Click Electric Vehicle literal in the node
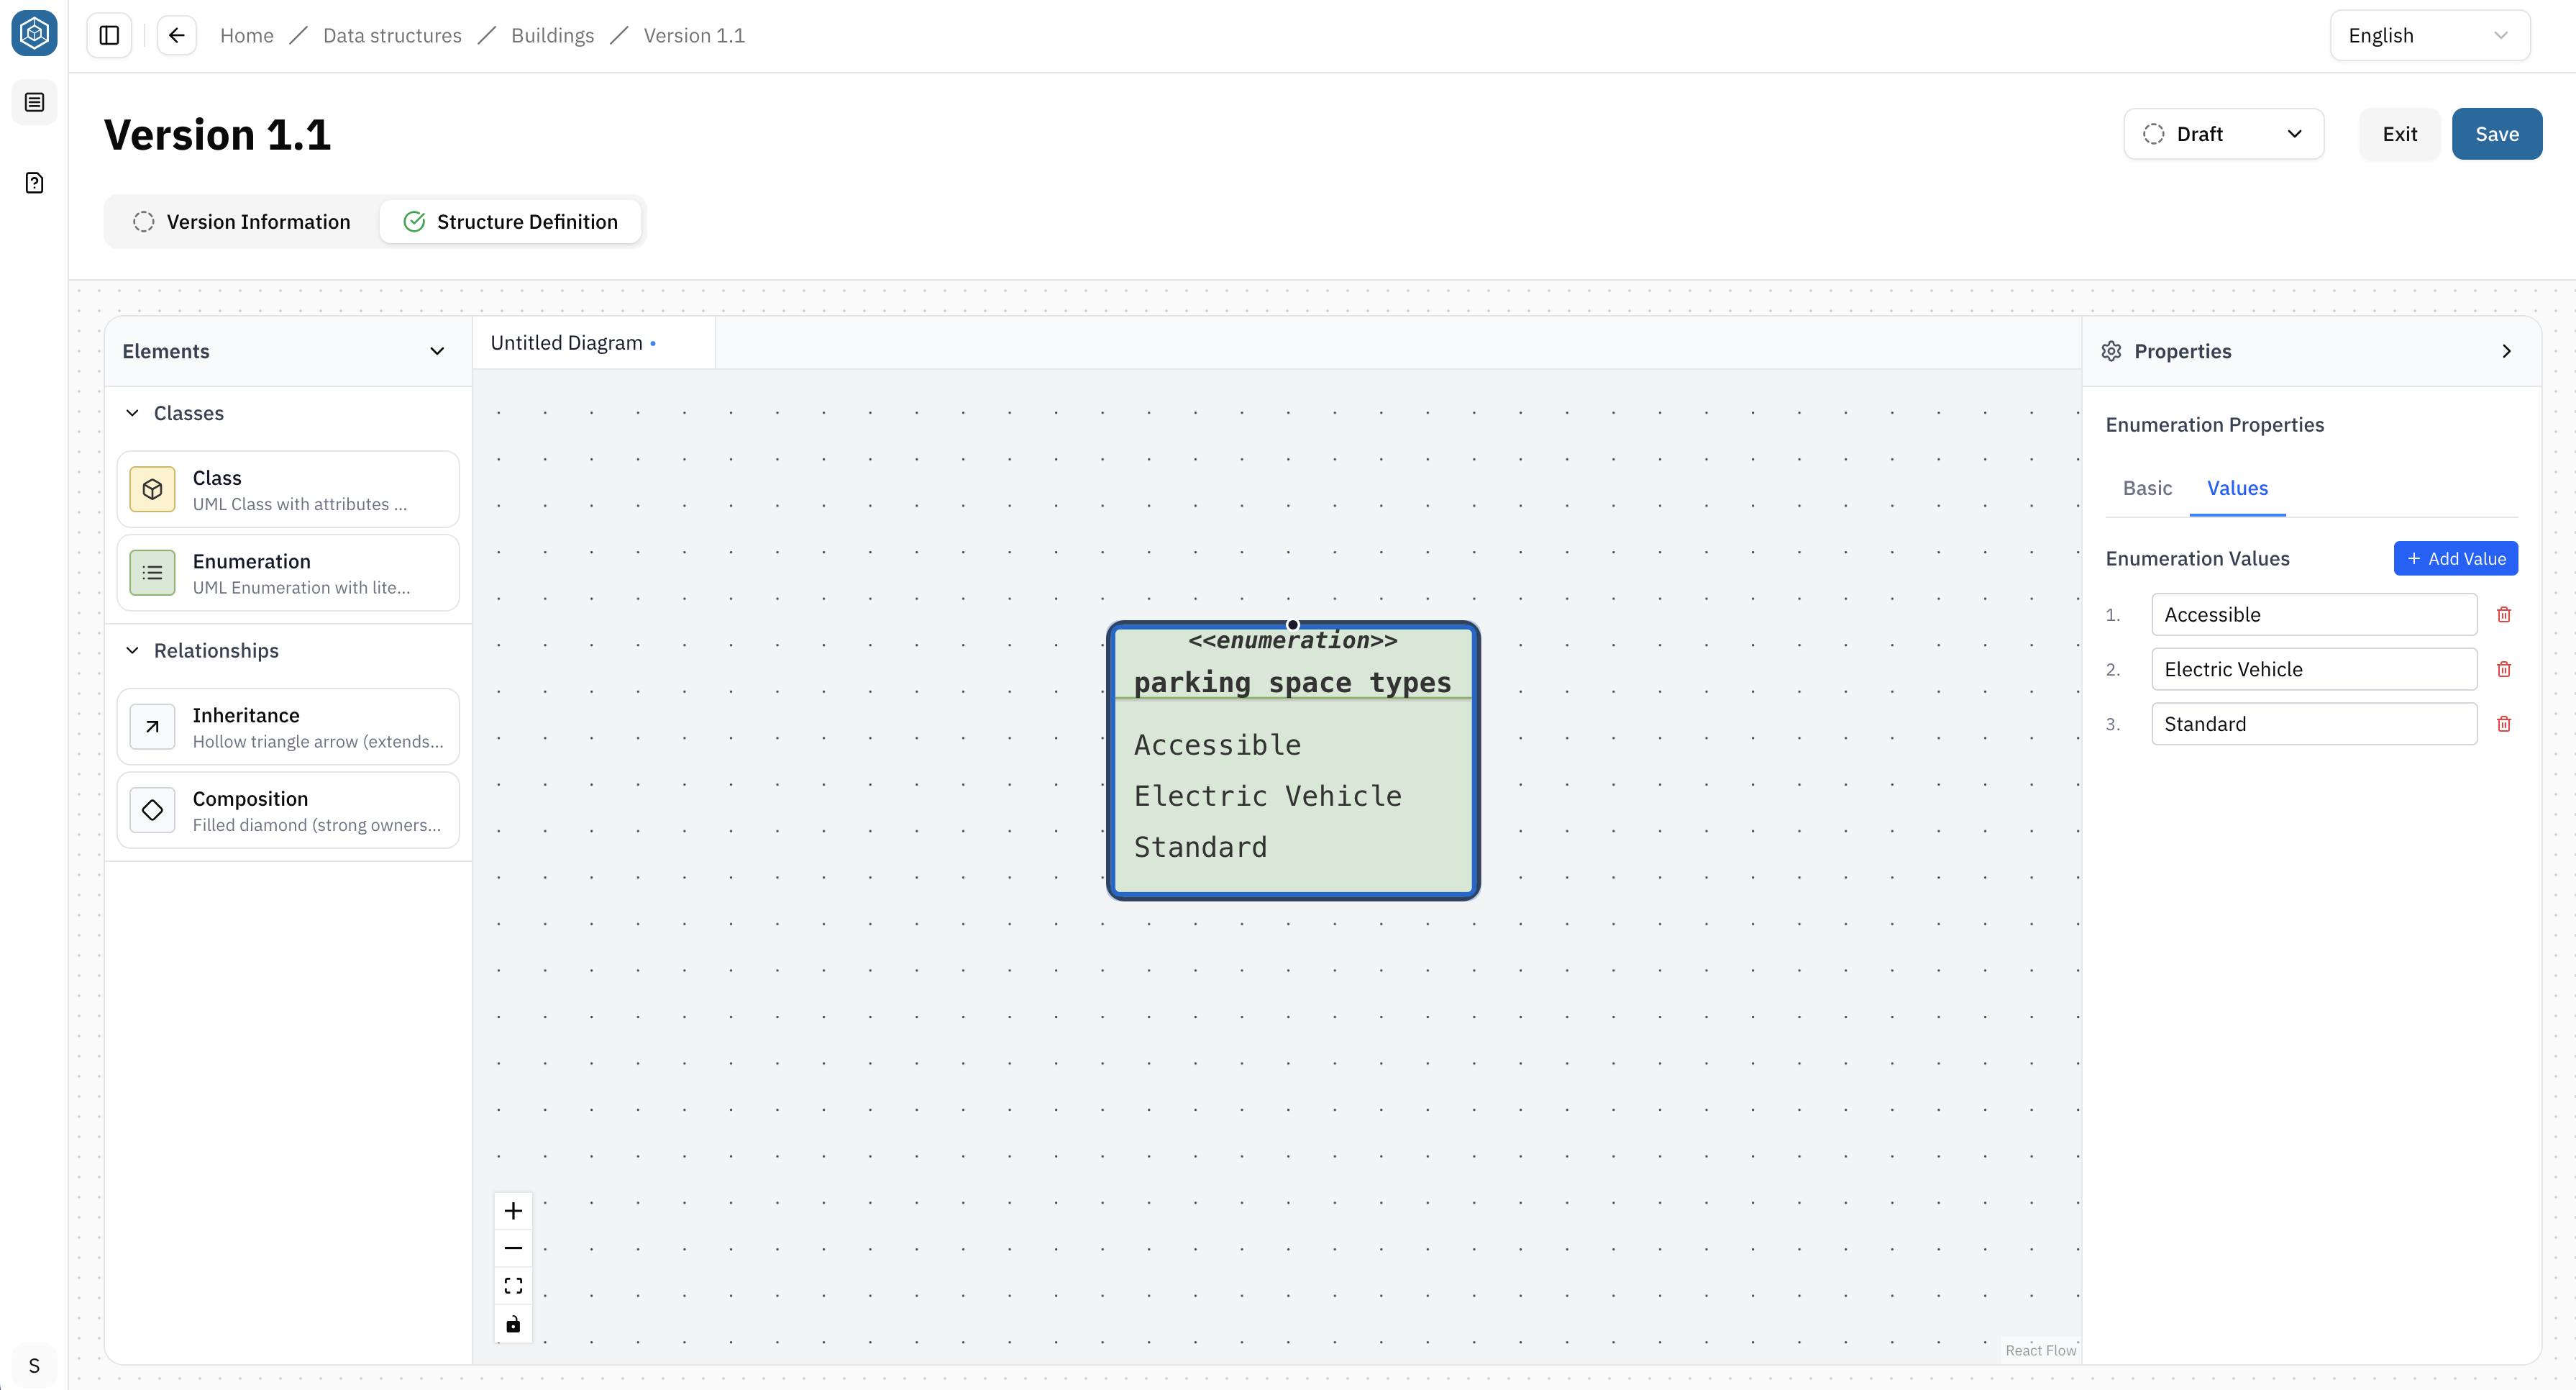This screenshot has height=1390, width=2576. pos(1267,796)
